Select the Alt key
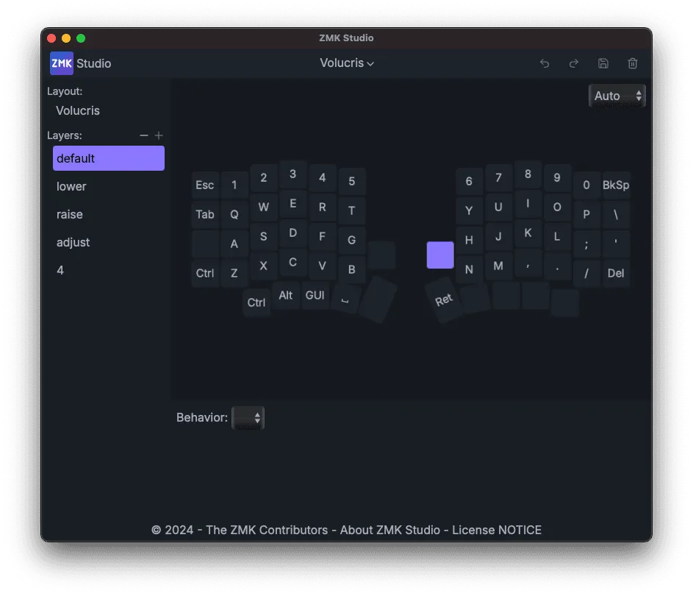The height and width of the screenshot is (596, 693). [286, 295]
